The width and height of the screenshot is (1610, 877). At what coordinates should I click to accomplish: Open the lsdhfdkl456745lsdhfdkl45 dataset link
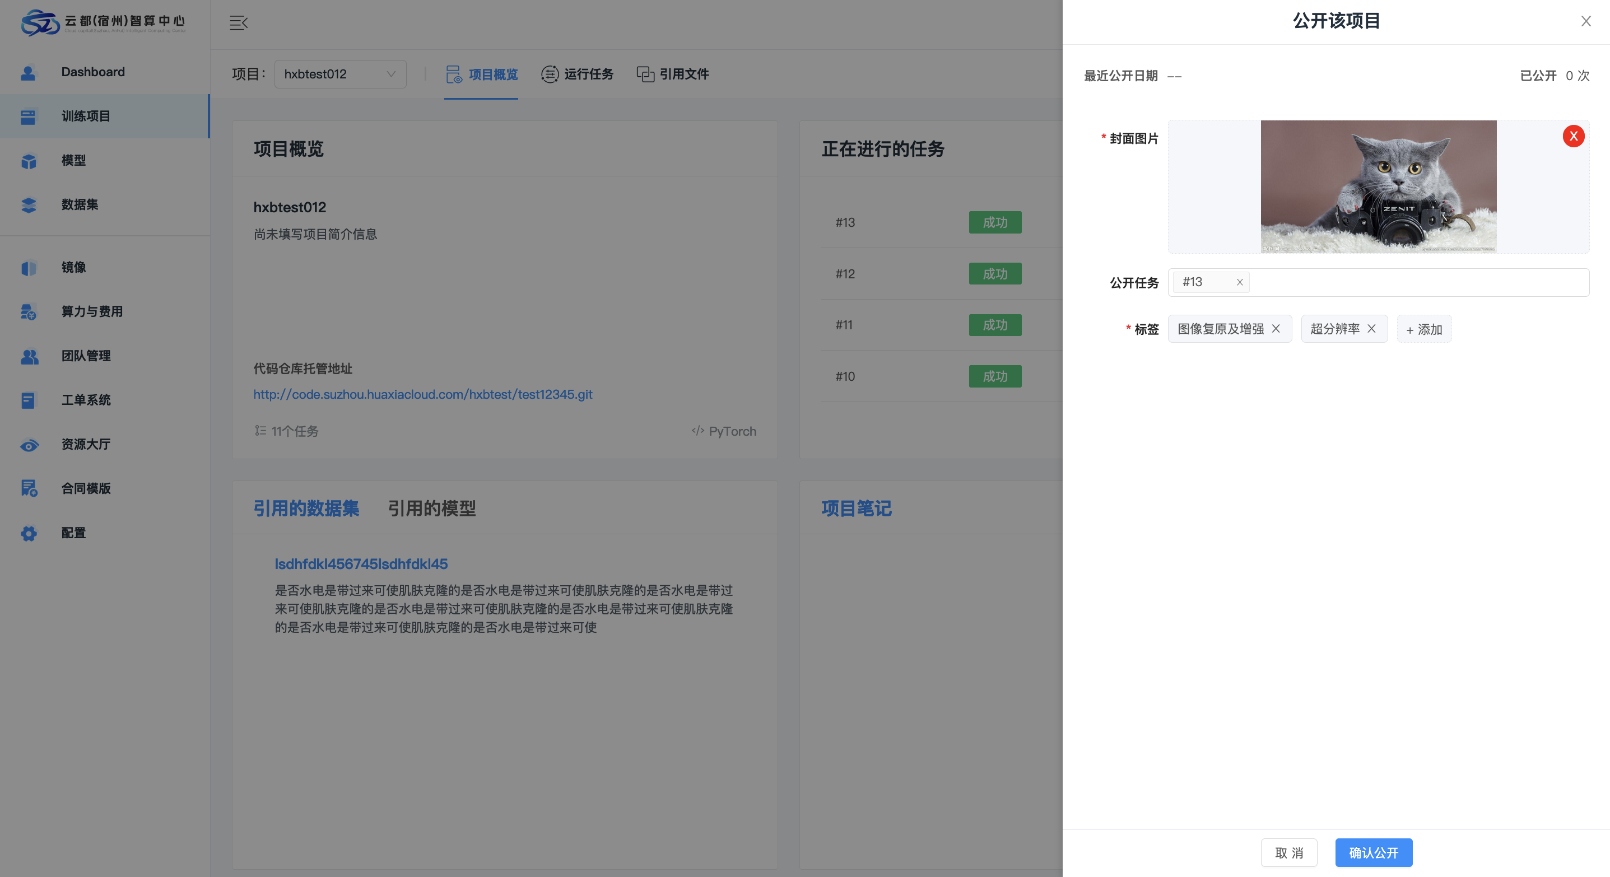[x=361, y=564]
